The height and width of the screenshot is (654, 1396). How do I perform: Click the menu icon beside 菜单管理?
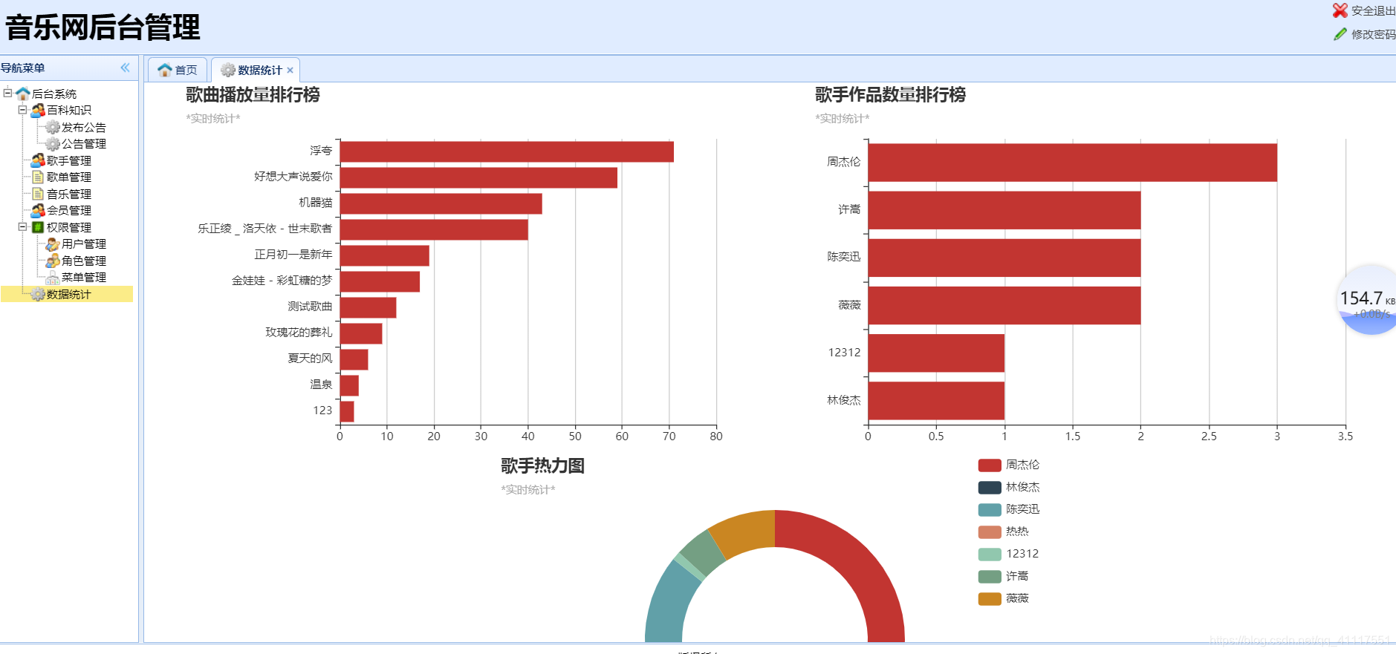53,277
